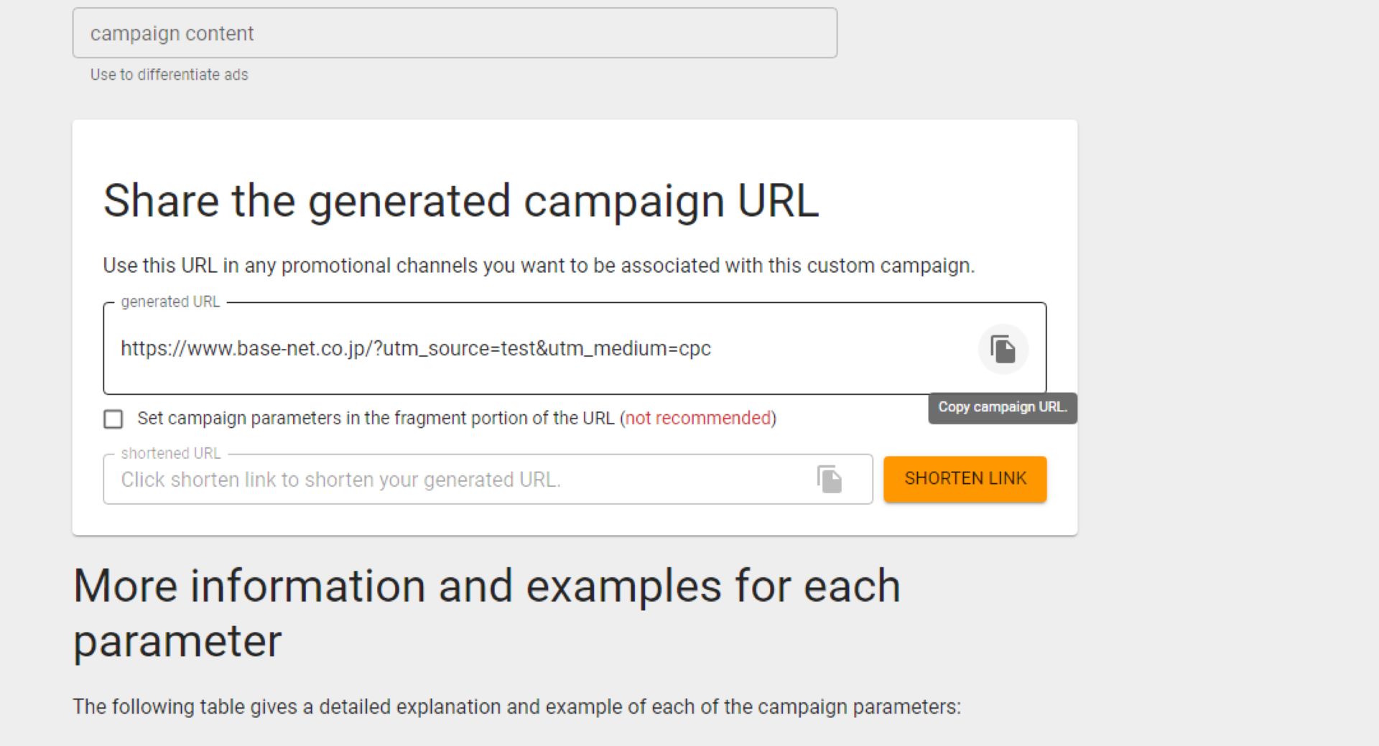Click 'More information and examples' heading
The height and width of the screenshot is (746, 1379).
(x=486, y=613)
